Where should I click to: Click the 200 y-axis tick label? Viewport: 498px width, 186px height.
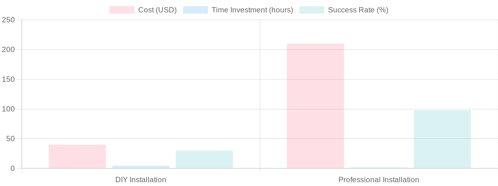(x=8, y=50)
